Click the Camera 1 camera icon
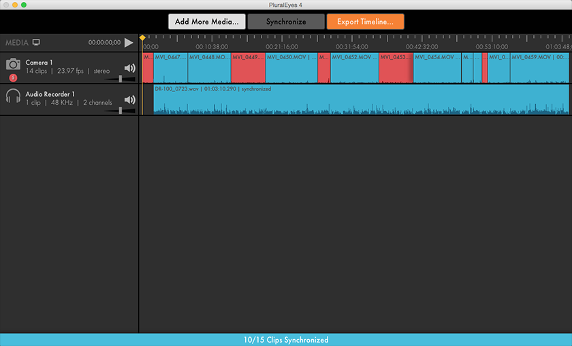The image size is (572, 346). (13, 64)
